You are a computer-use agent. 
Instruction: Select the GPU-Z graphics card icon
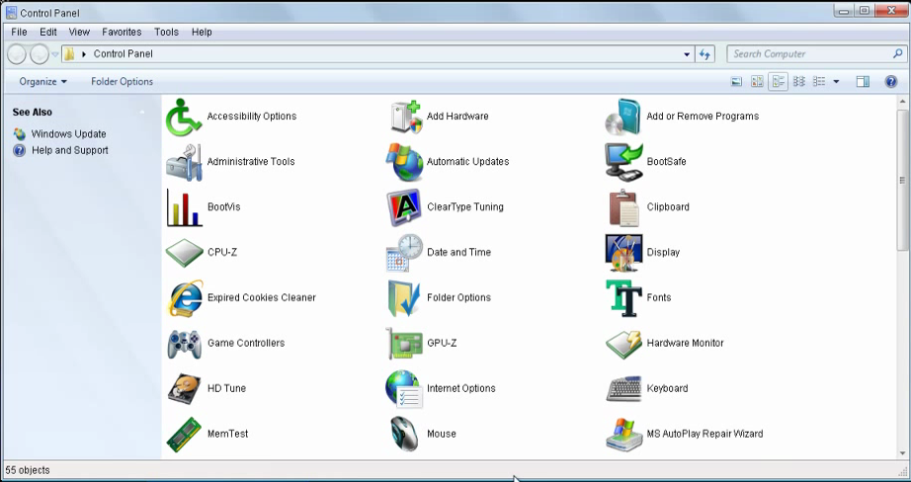tap(404, 343)
